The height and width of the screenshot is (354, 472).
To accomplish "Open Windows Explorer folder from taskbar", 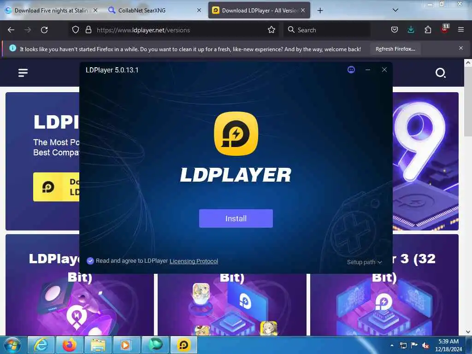I will coord(98,345).
